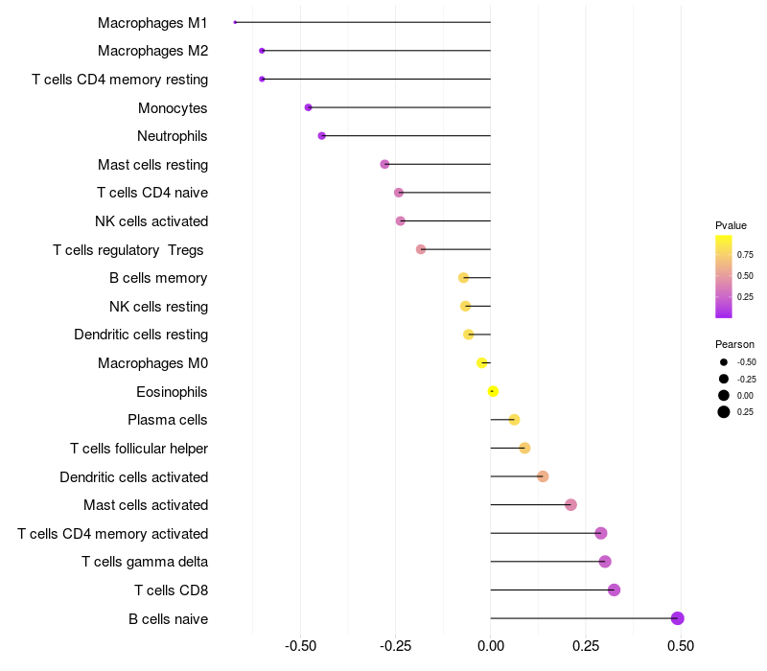The width and height of the screenshot is (767, 671).
Task: Click the Pearson 0.25 legend circle
Action: [724, 412]
